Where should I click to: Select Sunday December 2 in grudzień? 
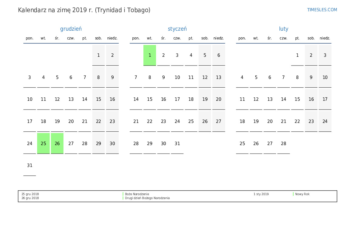[112, 55]
